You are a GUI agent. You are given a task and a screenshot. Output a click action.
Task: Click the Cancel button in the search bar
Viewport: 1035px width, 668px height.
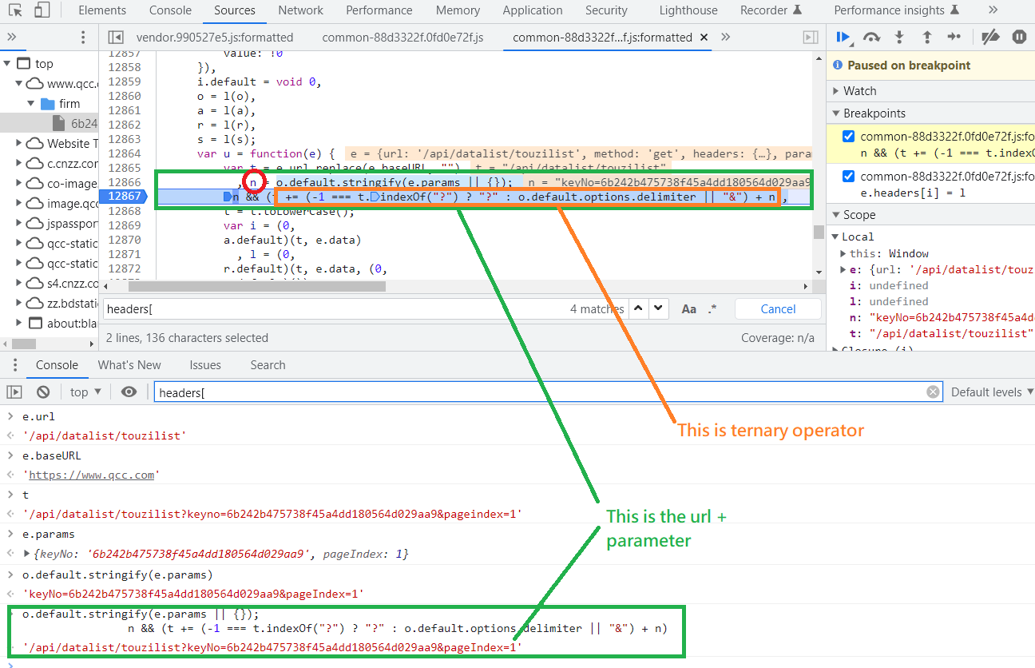point(777,308)
